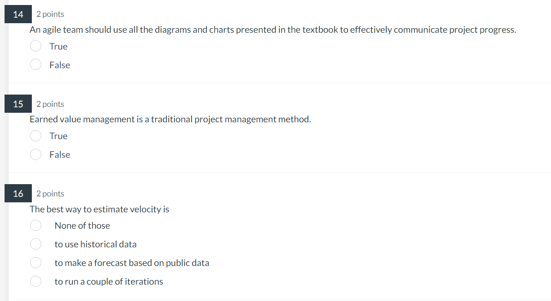Click the agile team diagrams question statement
Screen dimensions: 551x301
pos(273,30)
